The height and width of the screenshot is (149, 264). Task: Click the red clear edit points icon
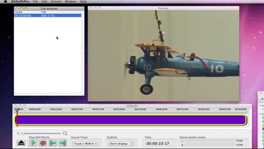click(43, 143)
